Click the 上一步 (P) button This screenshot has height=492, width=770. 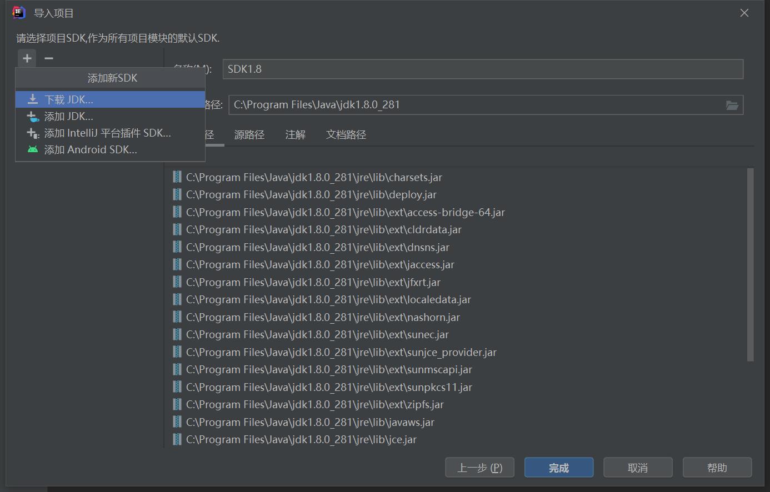click(479, 468)
